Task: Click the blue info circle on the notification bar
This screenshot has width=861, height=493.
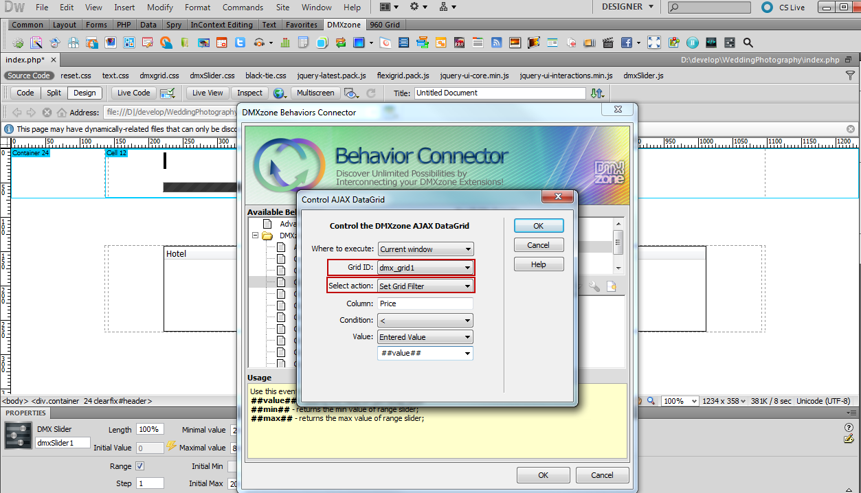Action: tap(8, 129)
